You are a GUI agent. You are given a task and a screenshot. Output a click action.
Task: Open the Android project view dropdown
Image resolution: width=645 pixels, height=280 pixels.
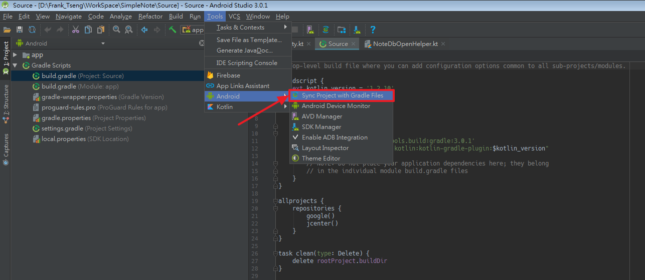click(103, 43)
